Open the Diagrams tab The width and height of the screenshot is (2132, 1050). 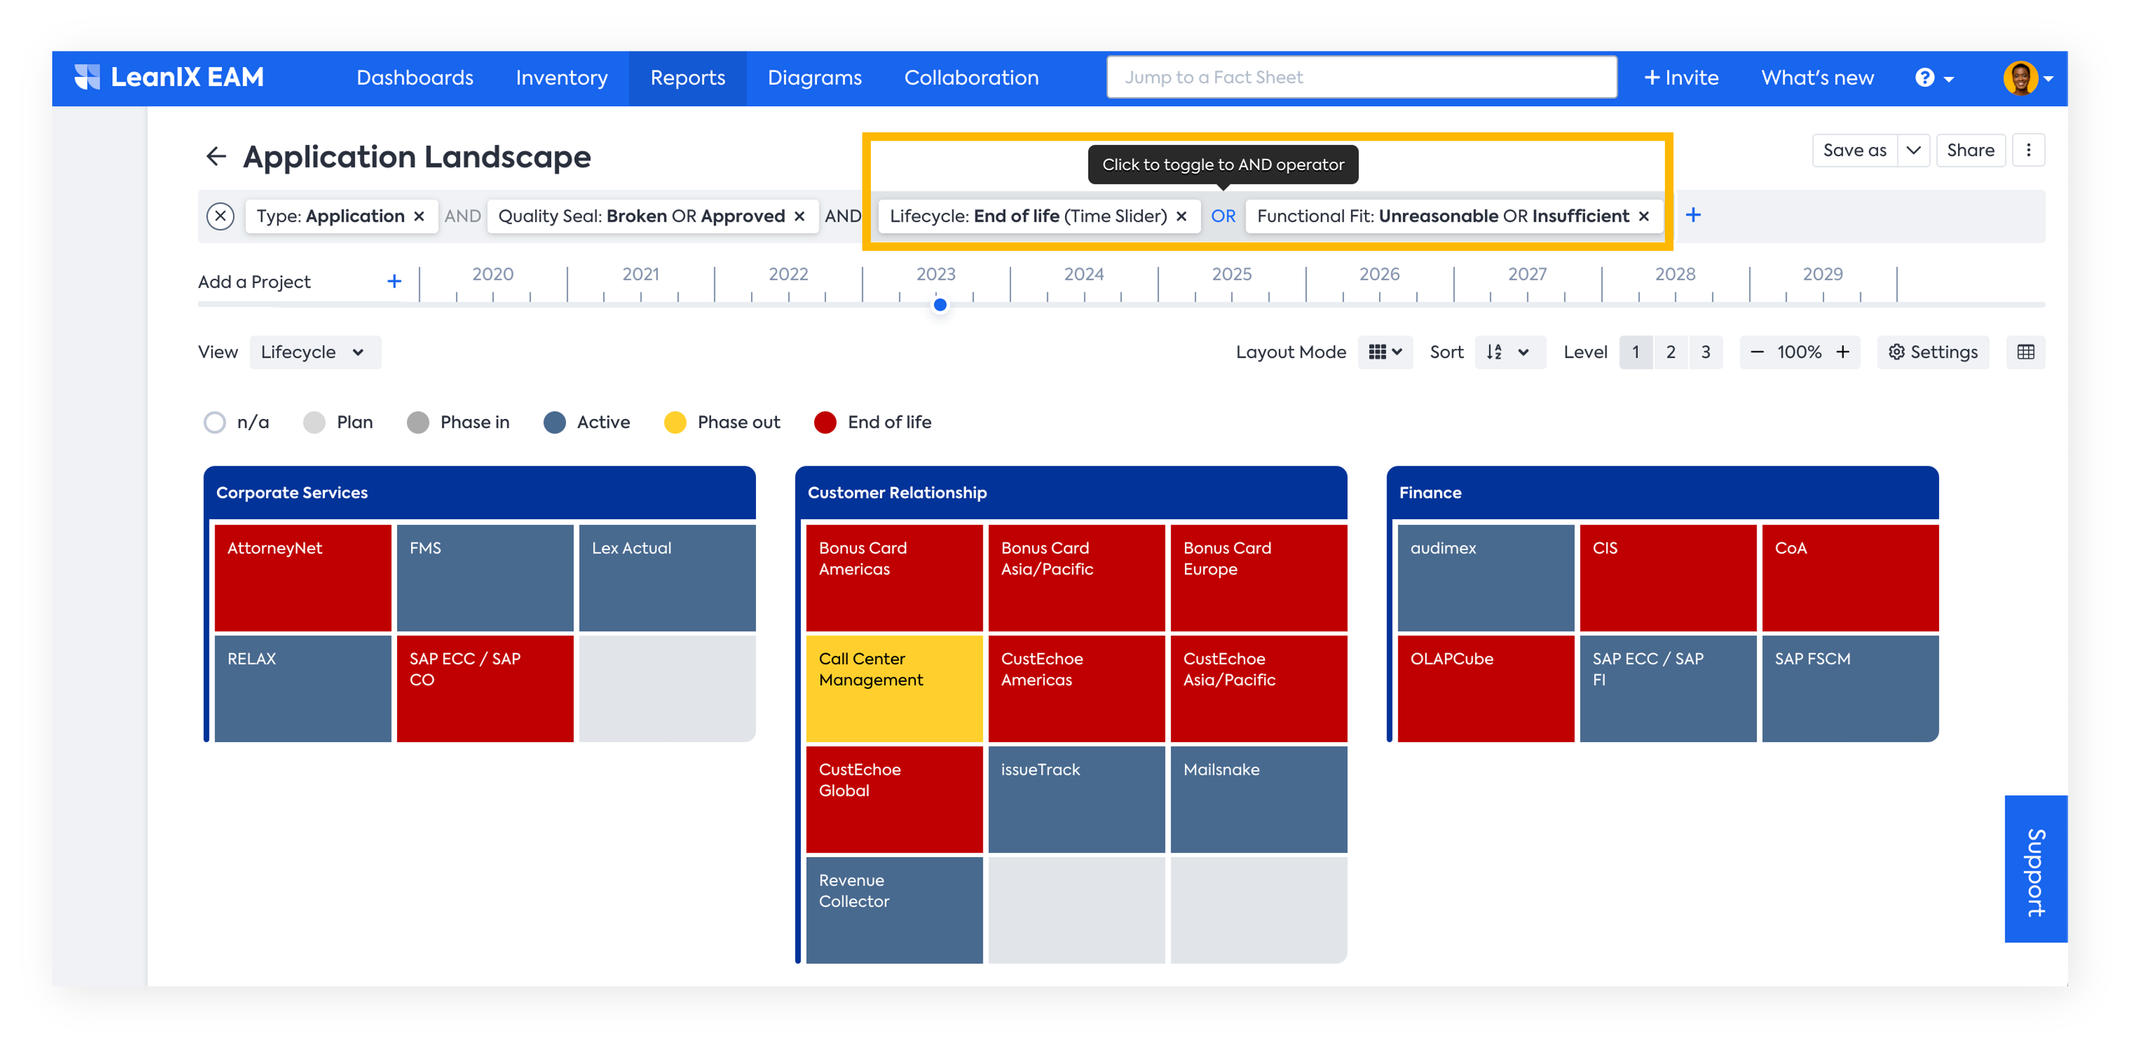[x=814, y=78]
